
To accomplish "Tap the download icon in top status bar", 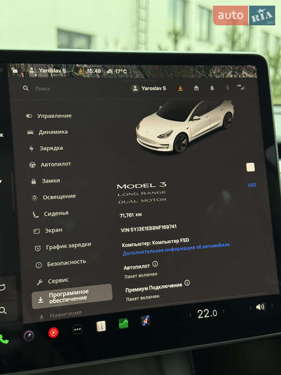I will pyautogui.click(x=81, y=71).
